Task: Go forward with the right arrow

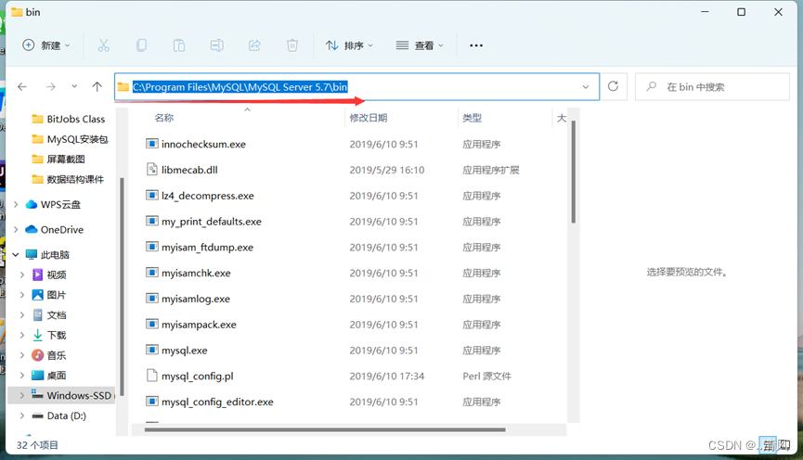Action: point(51,87)
